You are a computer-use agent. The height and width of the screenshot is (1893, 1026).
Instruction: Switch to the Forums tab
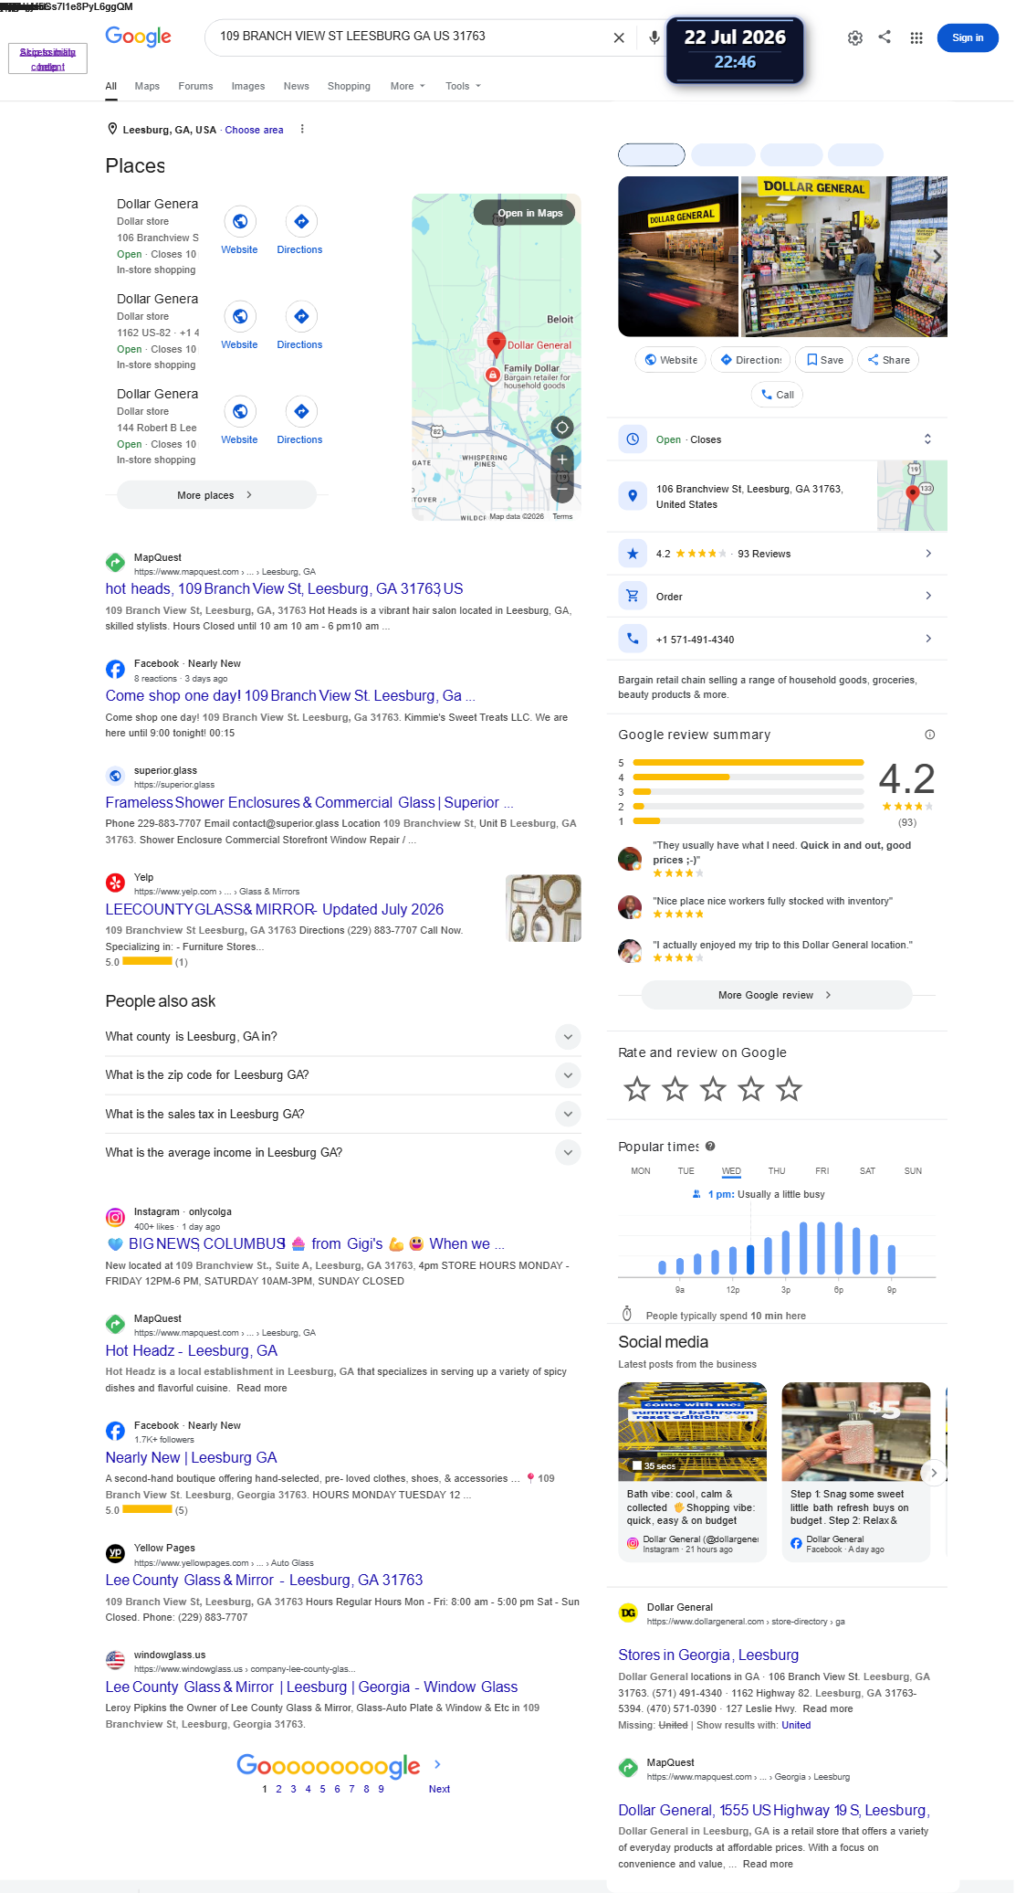point(195,86)
